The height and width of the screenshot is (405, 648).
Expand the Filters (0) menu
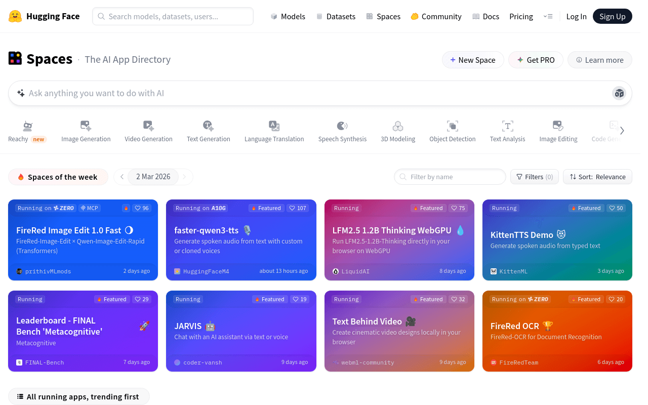point(535,177)
